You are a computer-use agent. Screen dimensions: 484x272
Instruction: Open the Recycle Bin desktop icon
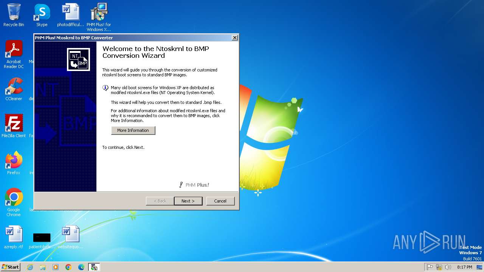14,15
